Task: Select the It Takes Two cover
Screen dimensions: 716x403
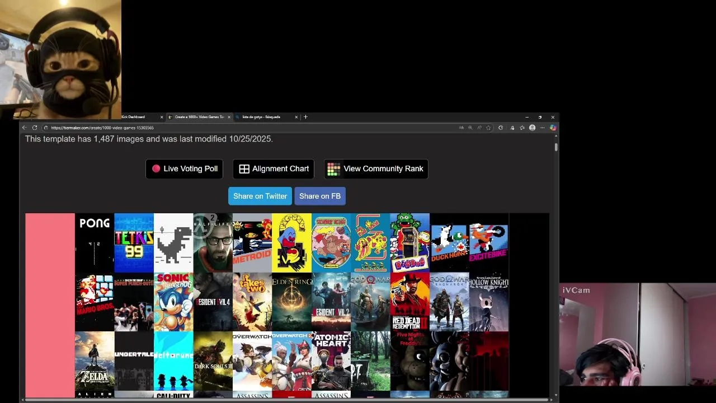Action: (252, 302)
